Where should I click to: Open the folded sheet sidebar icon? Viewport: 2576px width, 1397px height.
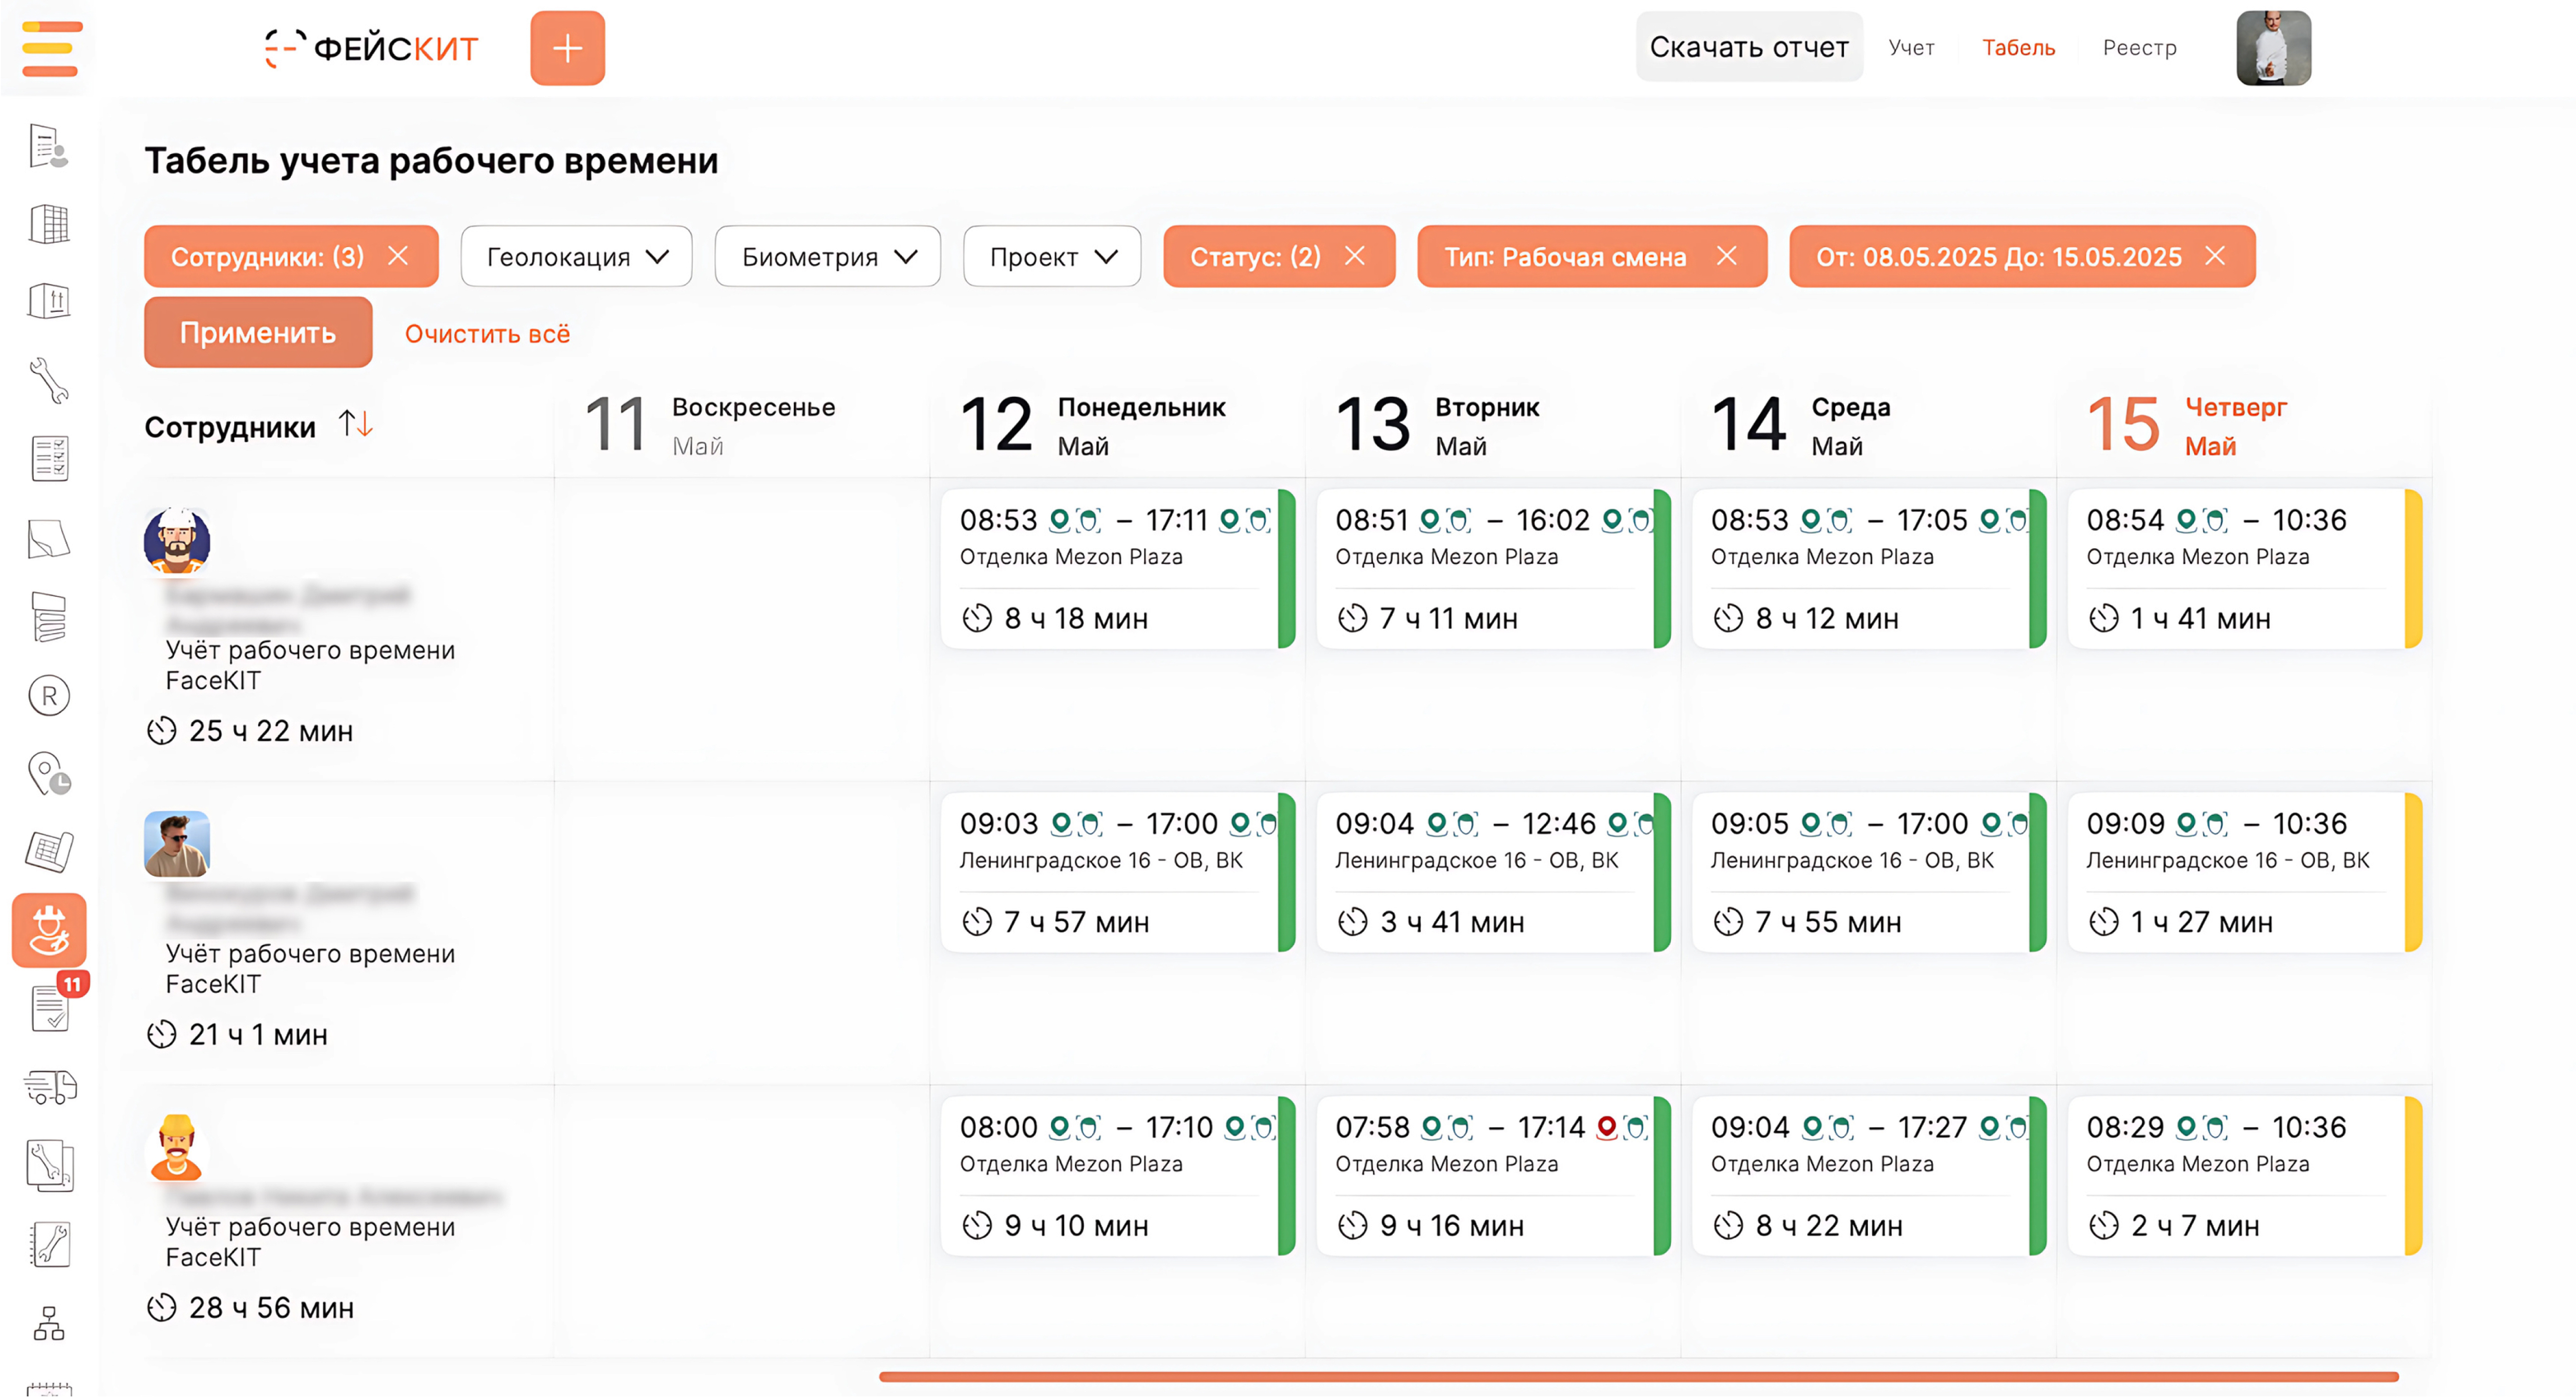[x=49, y=538]
